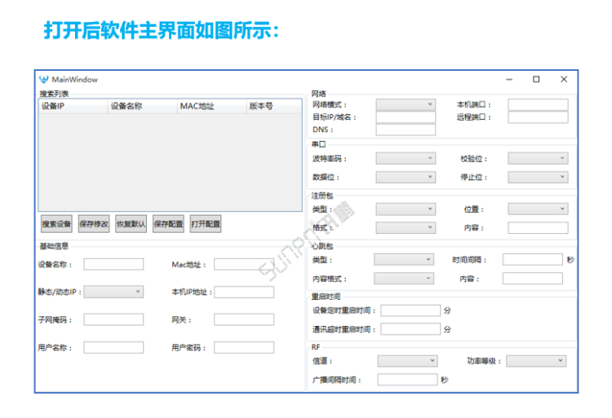
Task: Open the 注册包 类型 dropdown
Action: 406,209
